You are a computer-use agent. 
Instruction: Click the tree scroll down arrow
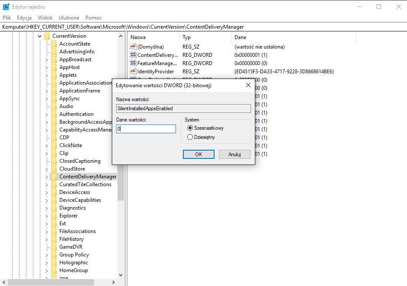120,275
